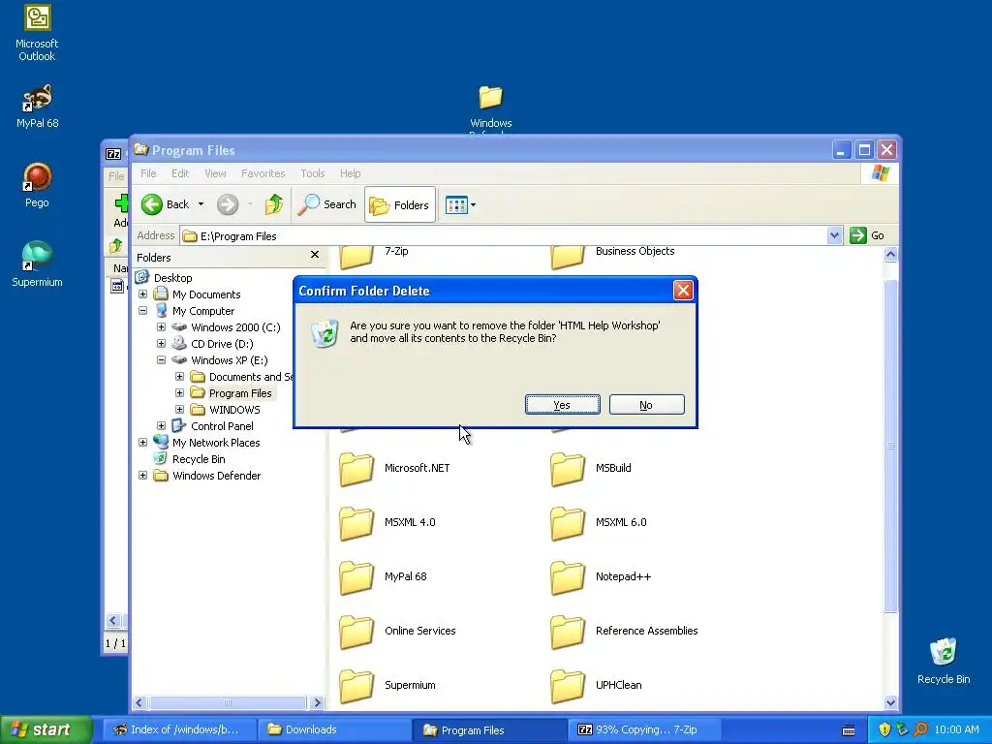Expand CD Drive (D:) node

coord(162,344)
